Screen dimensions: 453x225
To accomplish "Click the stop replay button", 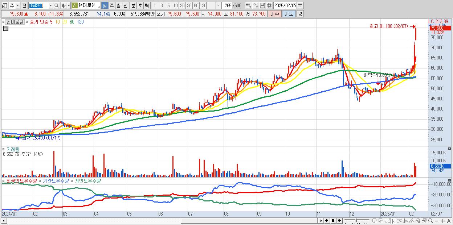I will 333,220.
